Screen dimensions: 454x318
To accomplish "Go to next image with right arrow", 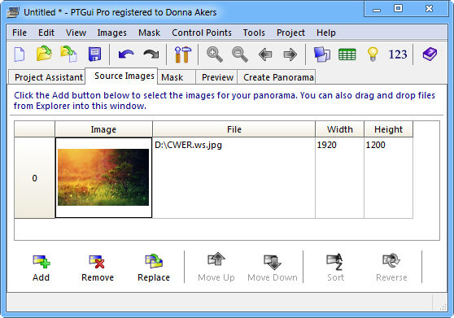I will (290, 54).
